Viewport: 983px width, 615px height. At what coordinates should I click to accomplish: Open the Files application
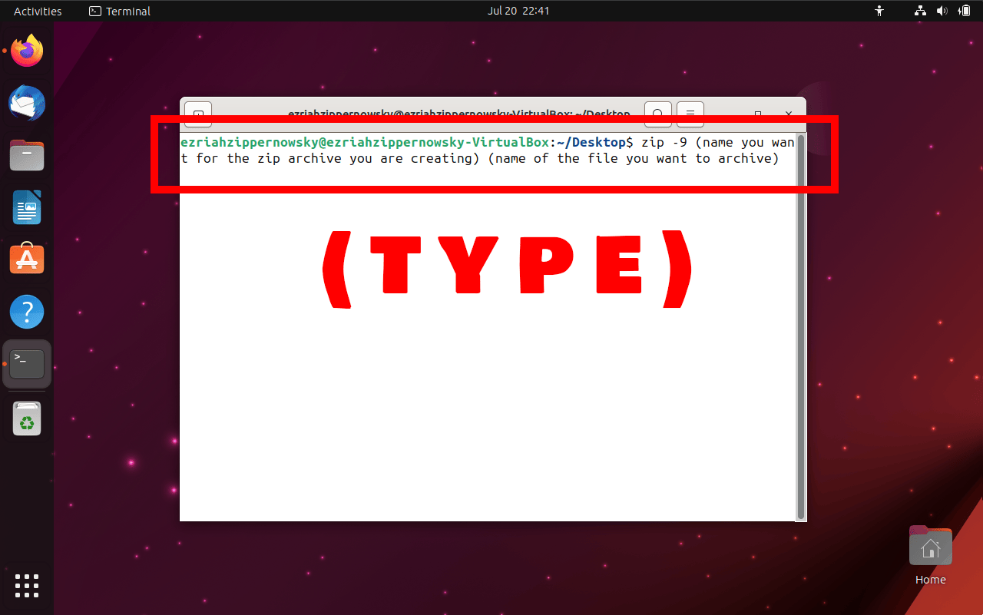pos(27,155)
